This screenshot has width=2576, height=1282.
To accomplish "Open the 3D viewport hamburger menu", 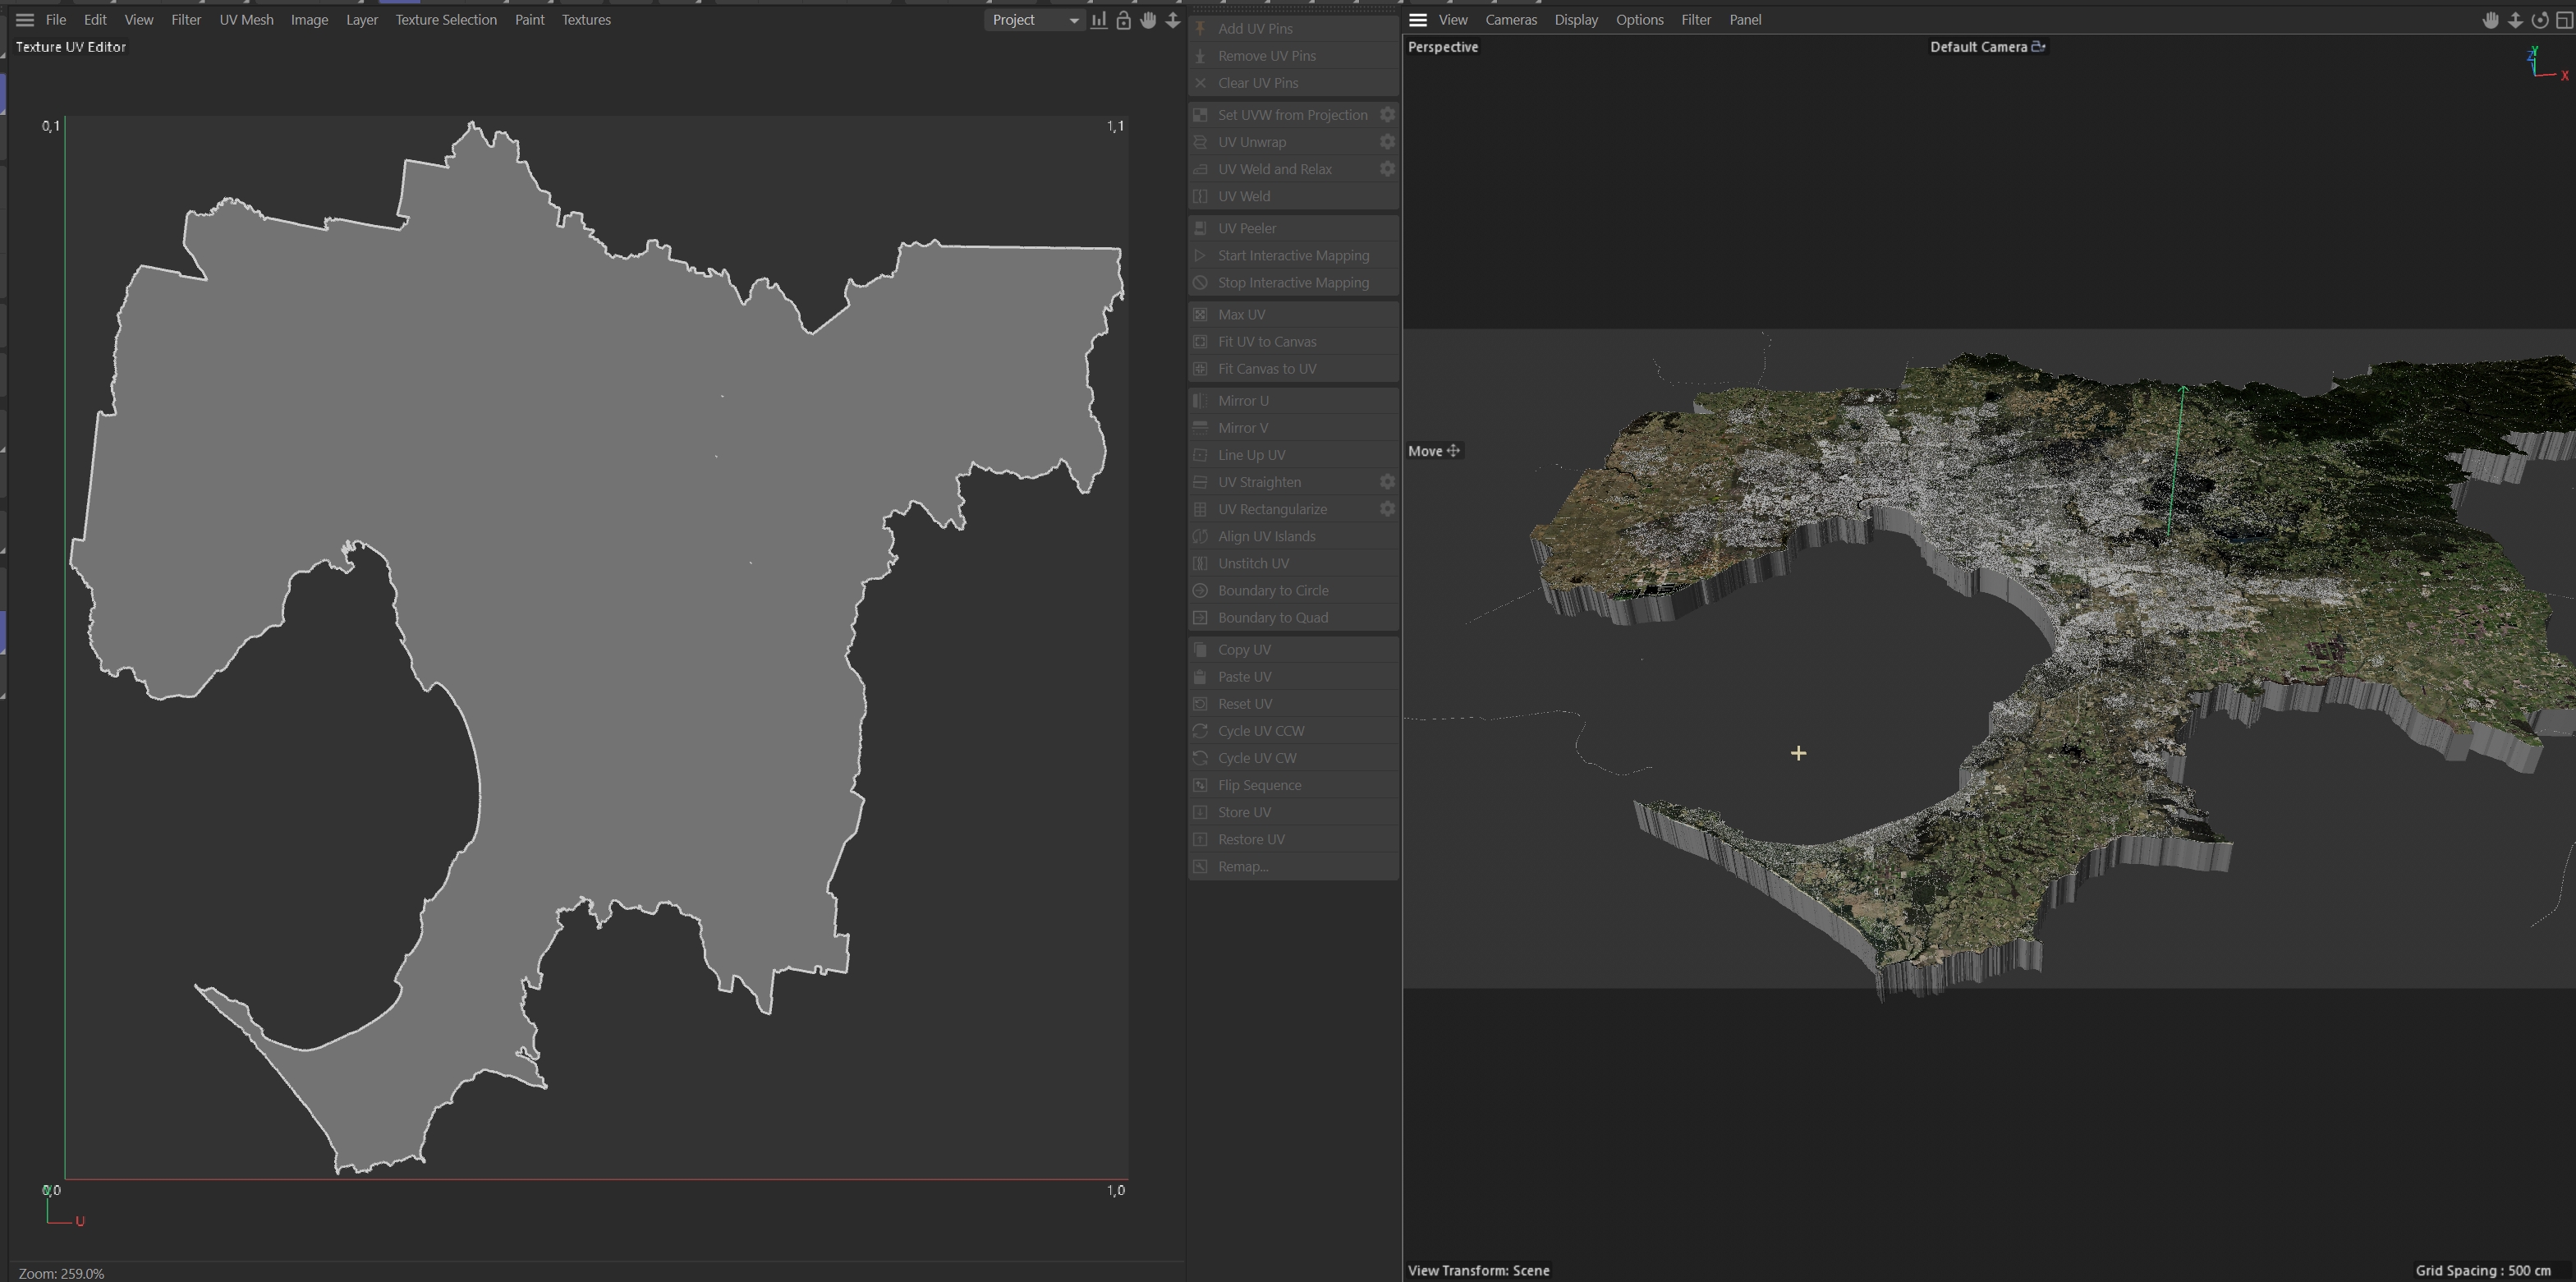I will click(1417, 20).
